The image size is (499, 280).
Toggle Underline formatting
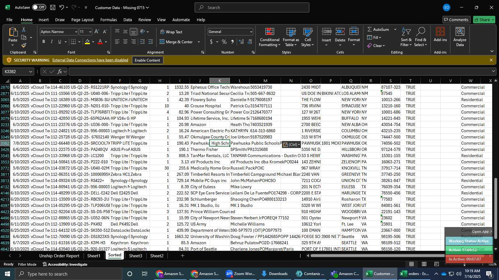[x=60, y=42]
